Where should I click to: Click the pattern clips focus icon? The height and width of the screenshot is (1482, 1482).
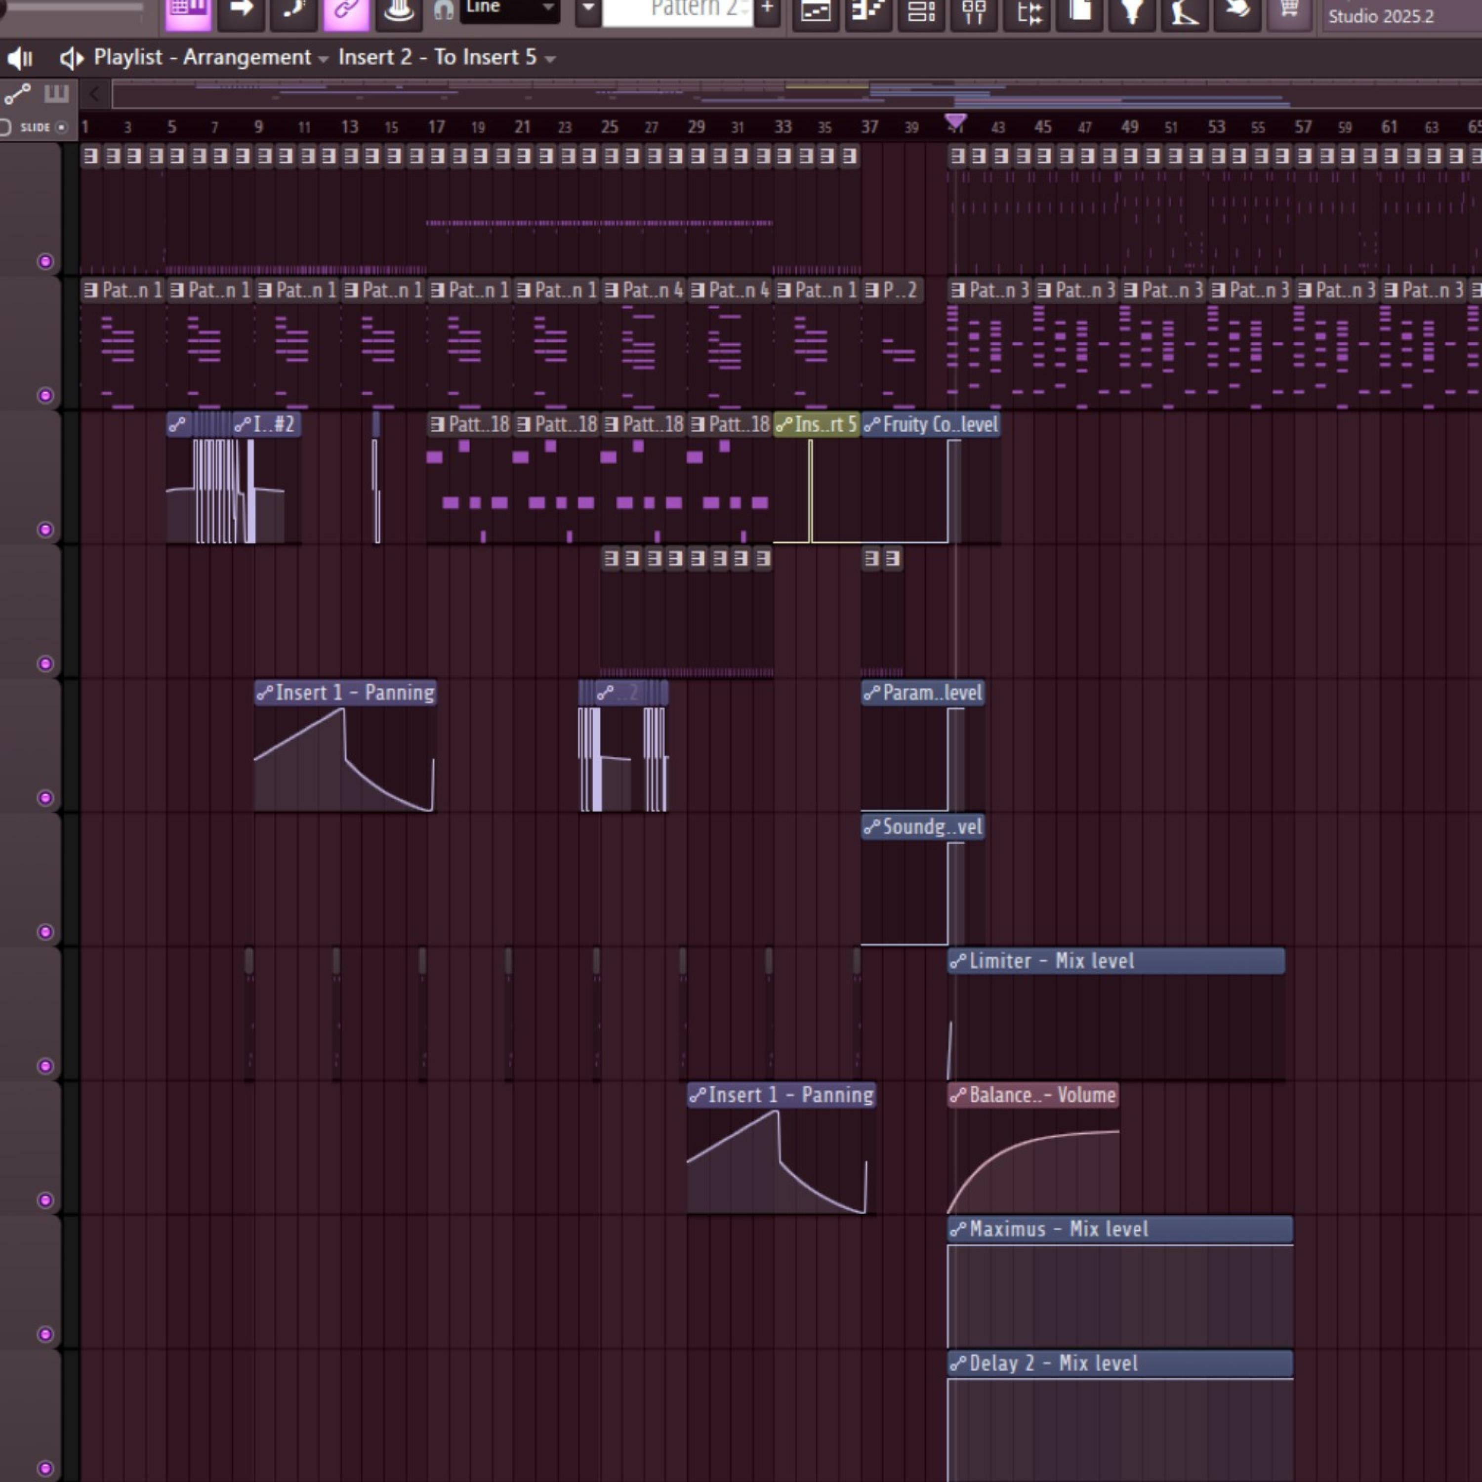[56, 93]
